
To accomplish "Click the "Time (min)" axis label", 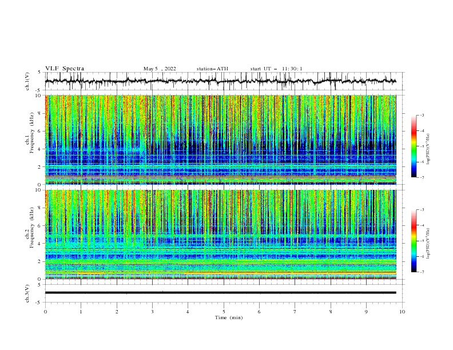I will coord(229,317).
